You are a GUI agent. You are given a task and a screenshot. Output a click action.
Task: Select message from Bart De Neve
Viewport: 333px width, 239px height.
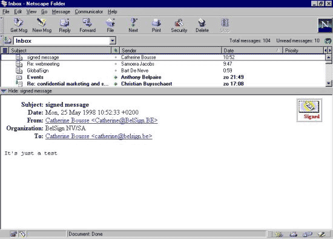[163, 71]
